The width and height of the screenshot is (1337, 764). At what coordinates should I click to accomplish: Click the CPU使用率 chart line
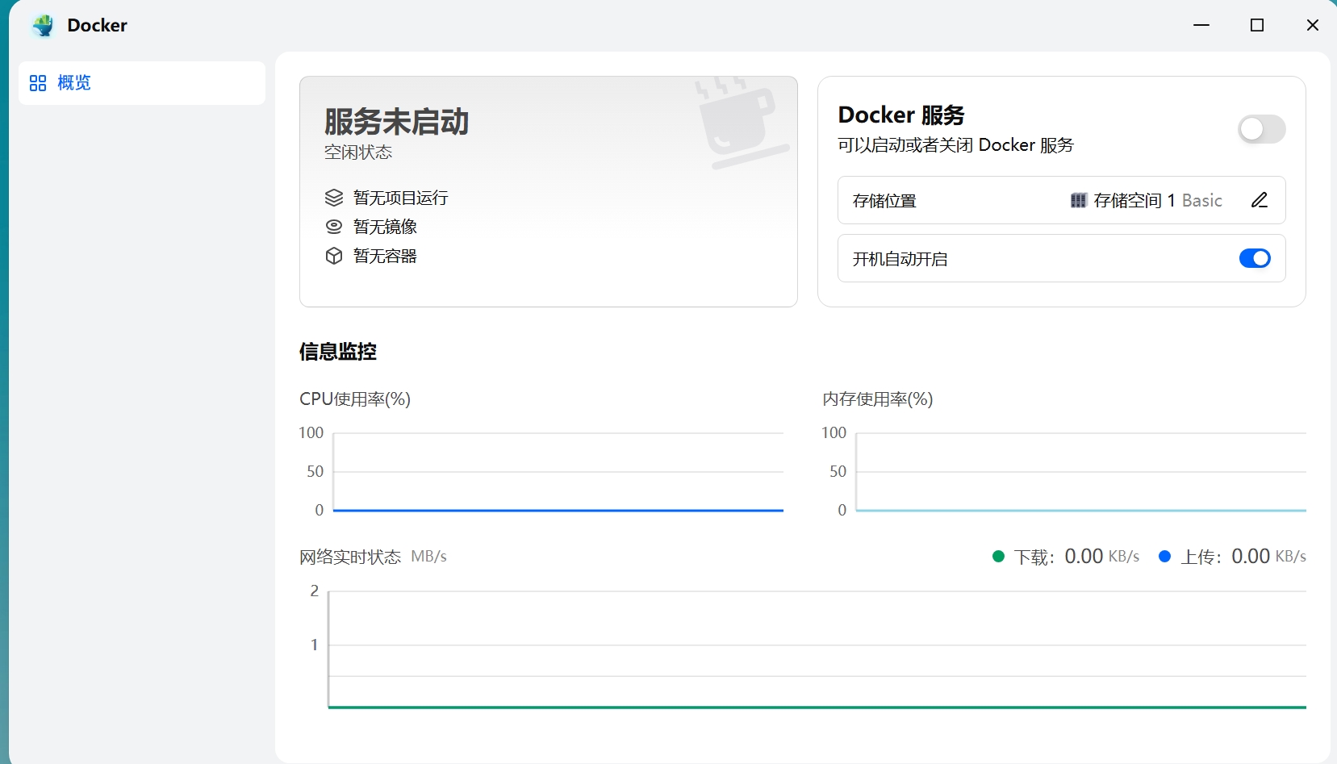tap(557, 510)
